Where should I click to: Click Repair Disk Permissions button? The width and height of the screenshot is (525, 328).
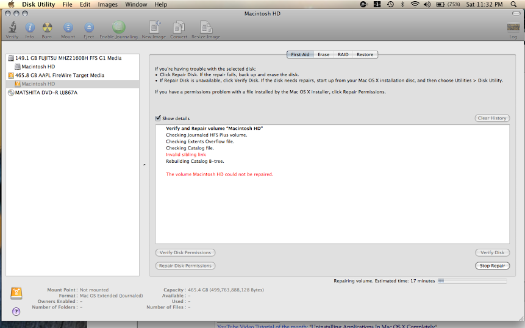tap(185, 266)
